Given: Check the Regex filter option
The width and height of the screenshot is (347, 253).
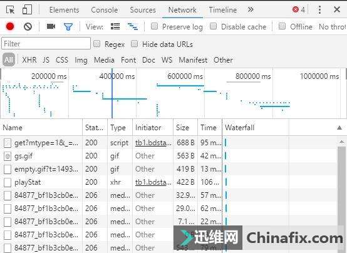Looking at the screenshot, I should (x=96, y=44).
